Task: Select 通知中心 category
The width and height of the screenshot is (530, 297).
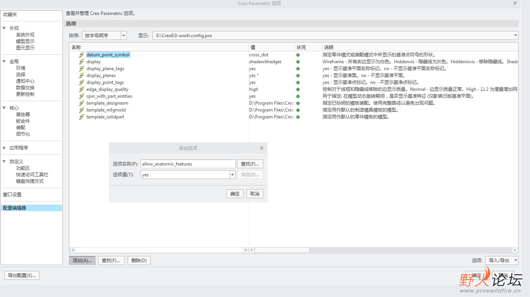Action: [x=25, y=81]
